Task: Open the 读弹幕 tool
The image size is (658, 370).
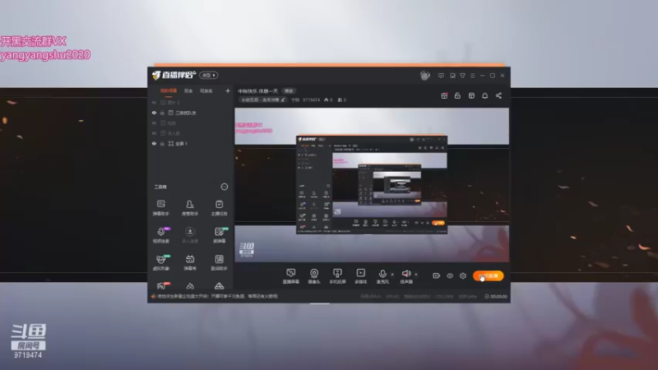Action: pos(219,235)
